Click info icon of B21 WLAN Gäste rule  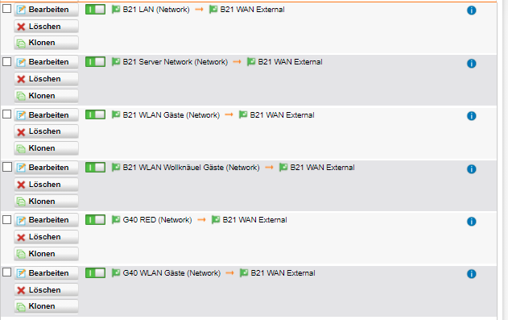[x=472, y=116]
